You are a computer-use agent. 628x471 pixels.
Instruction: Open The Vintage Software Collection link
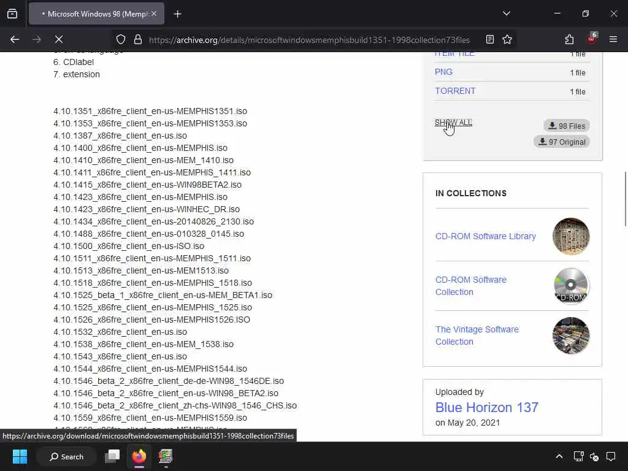tap(477, 335)
